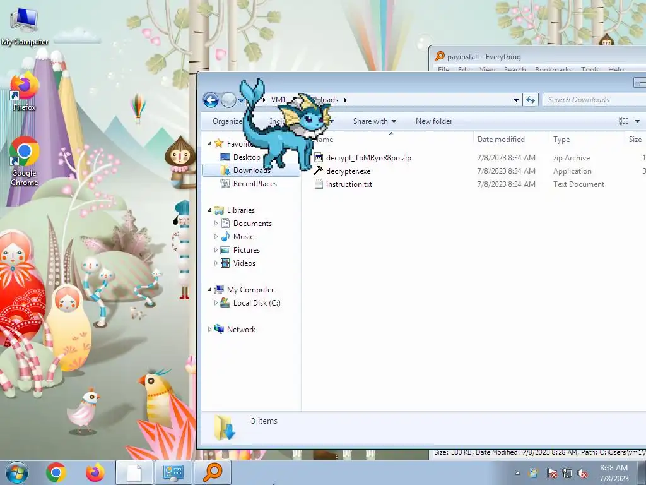Select the decrypt_ToMRynR8po.zip file icon

click(x=319, y=157)
